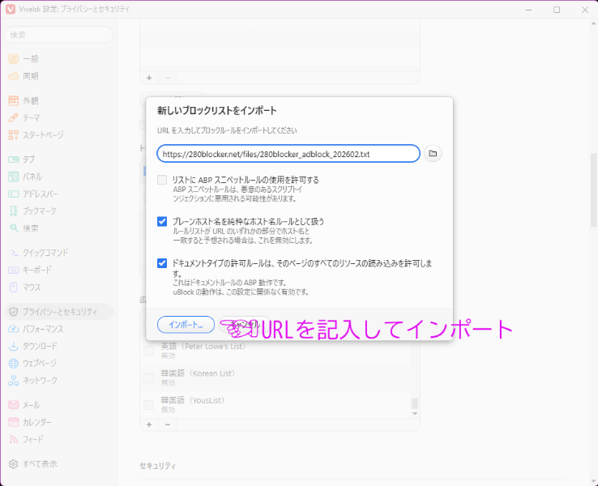Go to プライバシーとセキュリティ category
Screen dimensions: 598x486
click(x=60, y=312)
